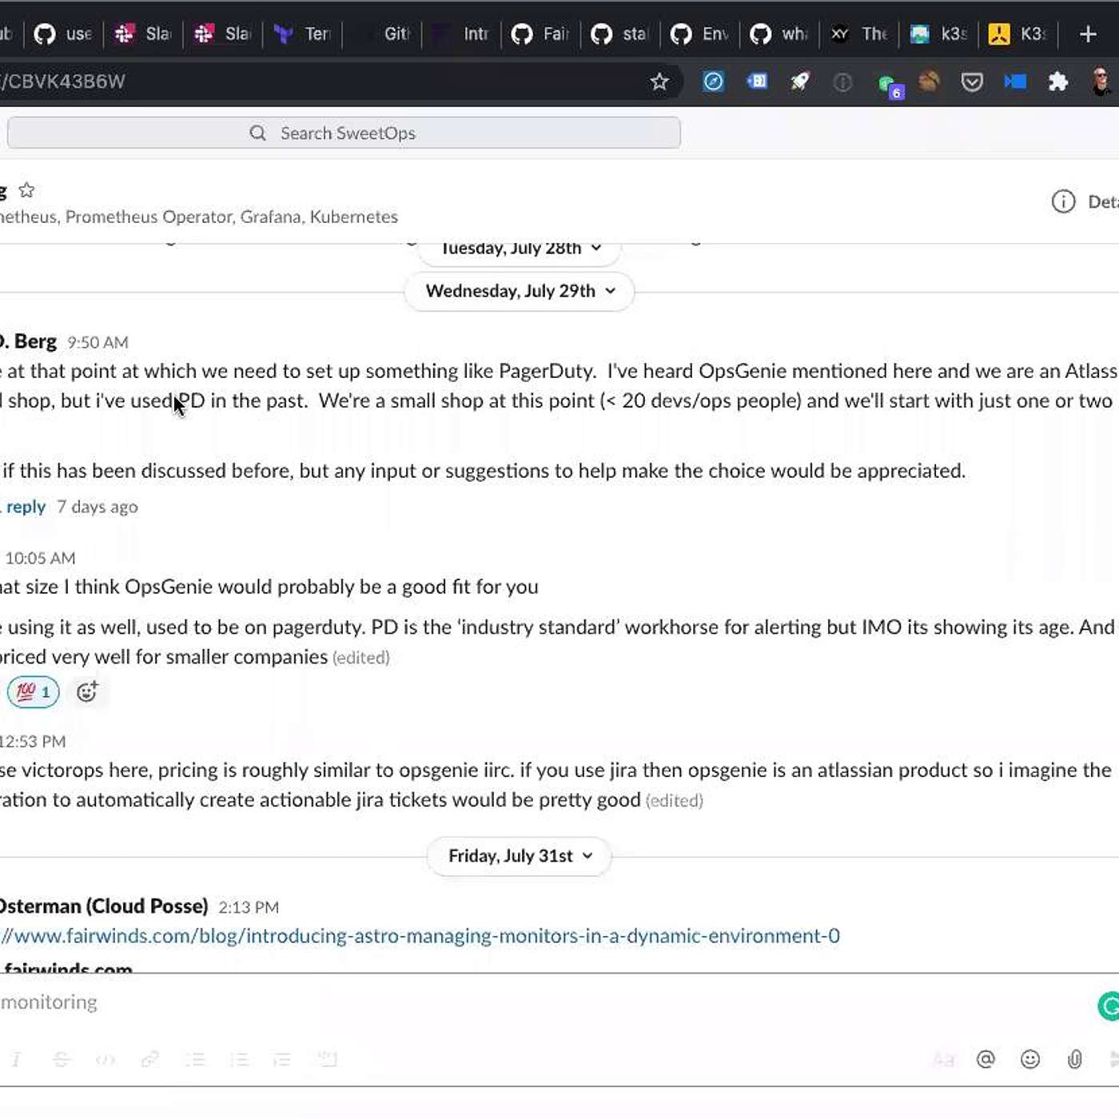This screenshot has height=1119, width=1119.
Task: Expand the Tuesday, July 28th date dropdown
Action: click(x=520, y=249)
